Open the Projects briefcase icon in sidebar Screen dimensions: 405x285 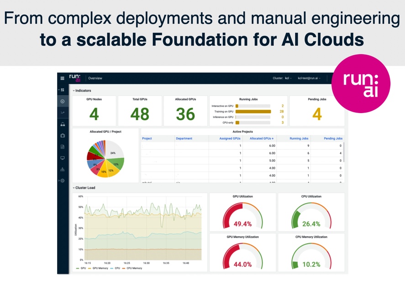[63, 135]
